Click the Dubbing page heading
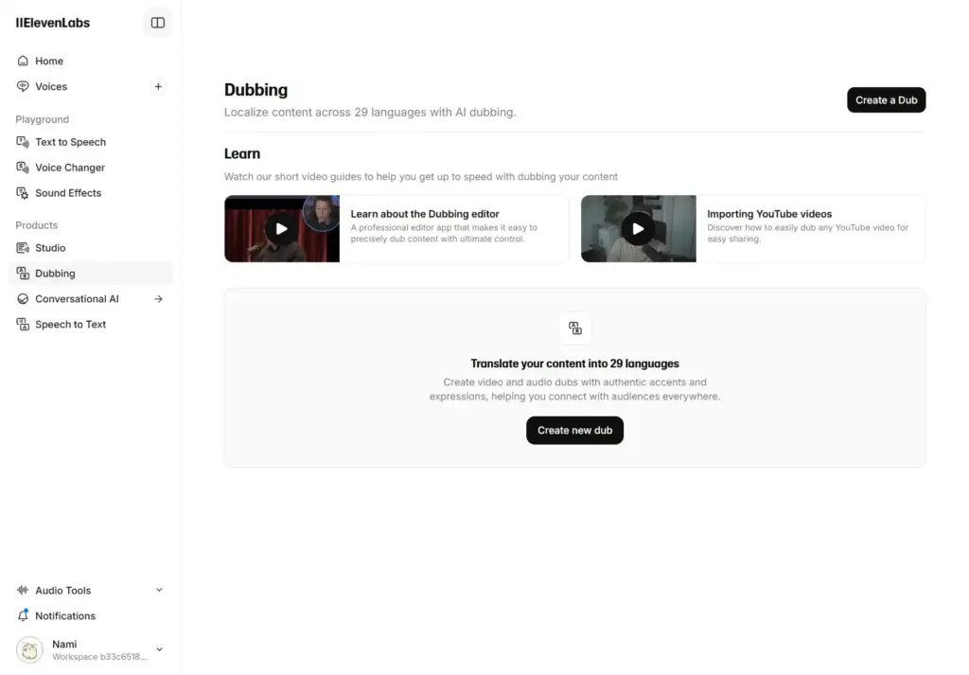The image size is (969, 675). tap(255, 90)
